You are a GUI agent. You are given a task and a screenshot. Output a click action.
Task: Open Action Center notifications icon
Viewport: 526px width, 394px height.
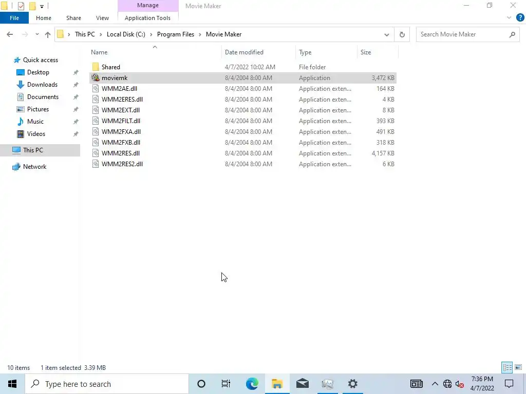(x=509, y=384)
